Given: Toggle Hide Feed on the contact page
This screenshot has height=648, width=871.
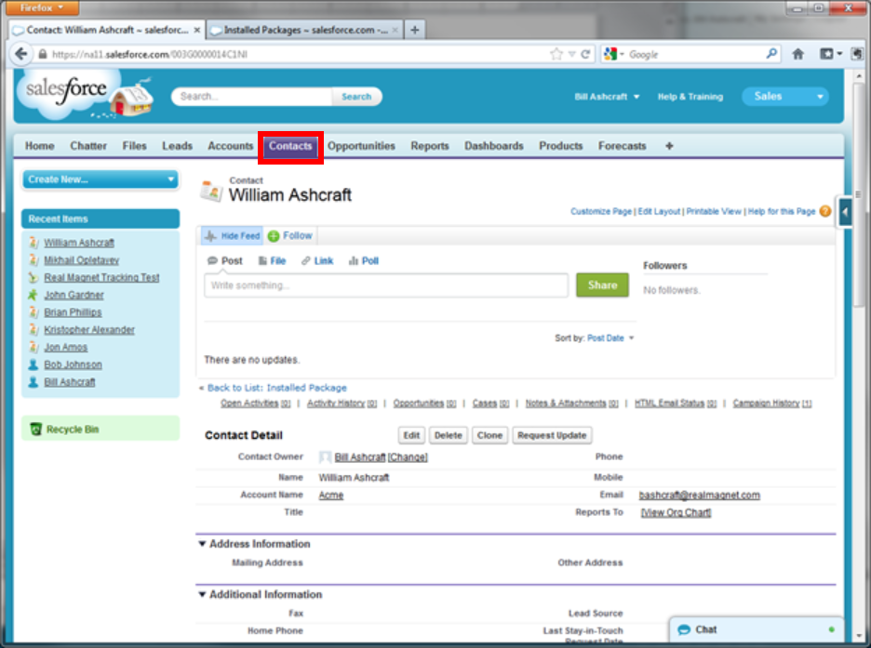Looking at the screenshot, I should tap(233, 236).
